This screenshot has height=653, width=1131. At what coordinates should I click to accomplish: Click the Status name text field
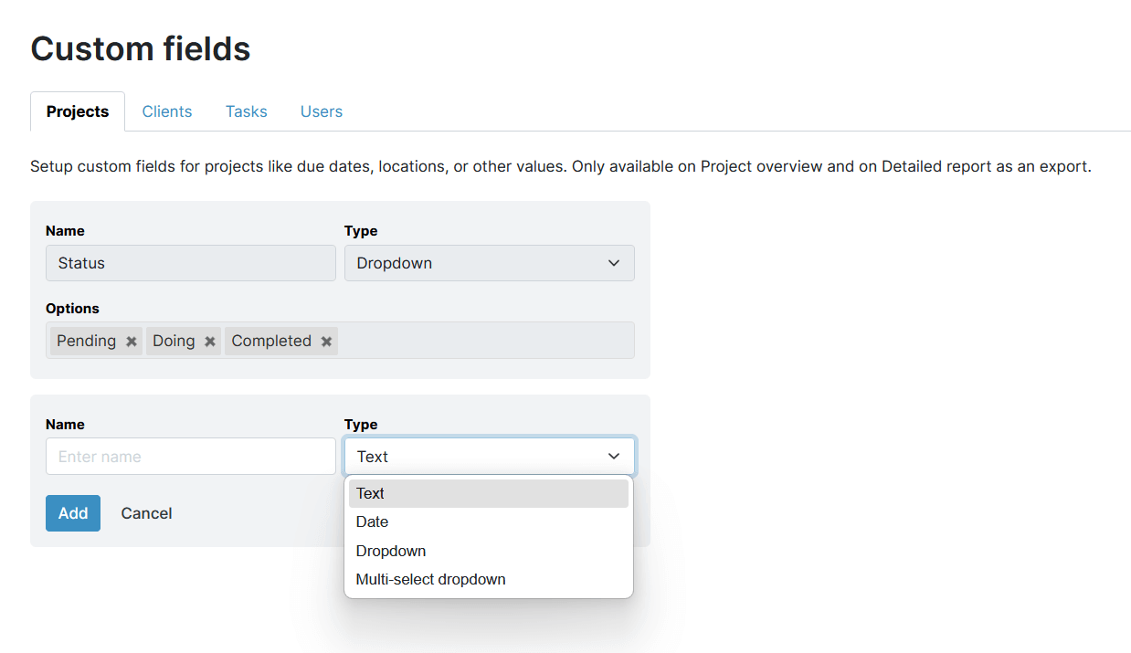(x=190, y=262)
